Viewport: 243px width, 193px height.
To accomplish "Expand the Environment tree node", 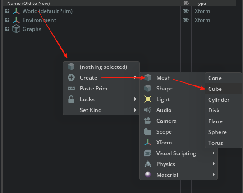I will [7, 20].
